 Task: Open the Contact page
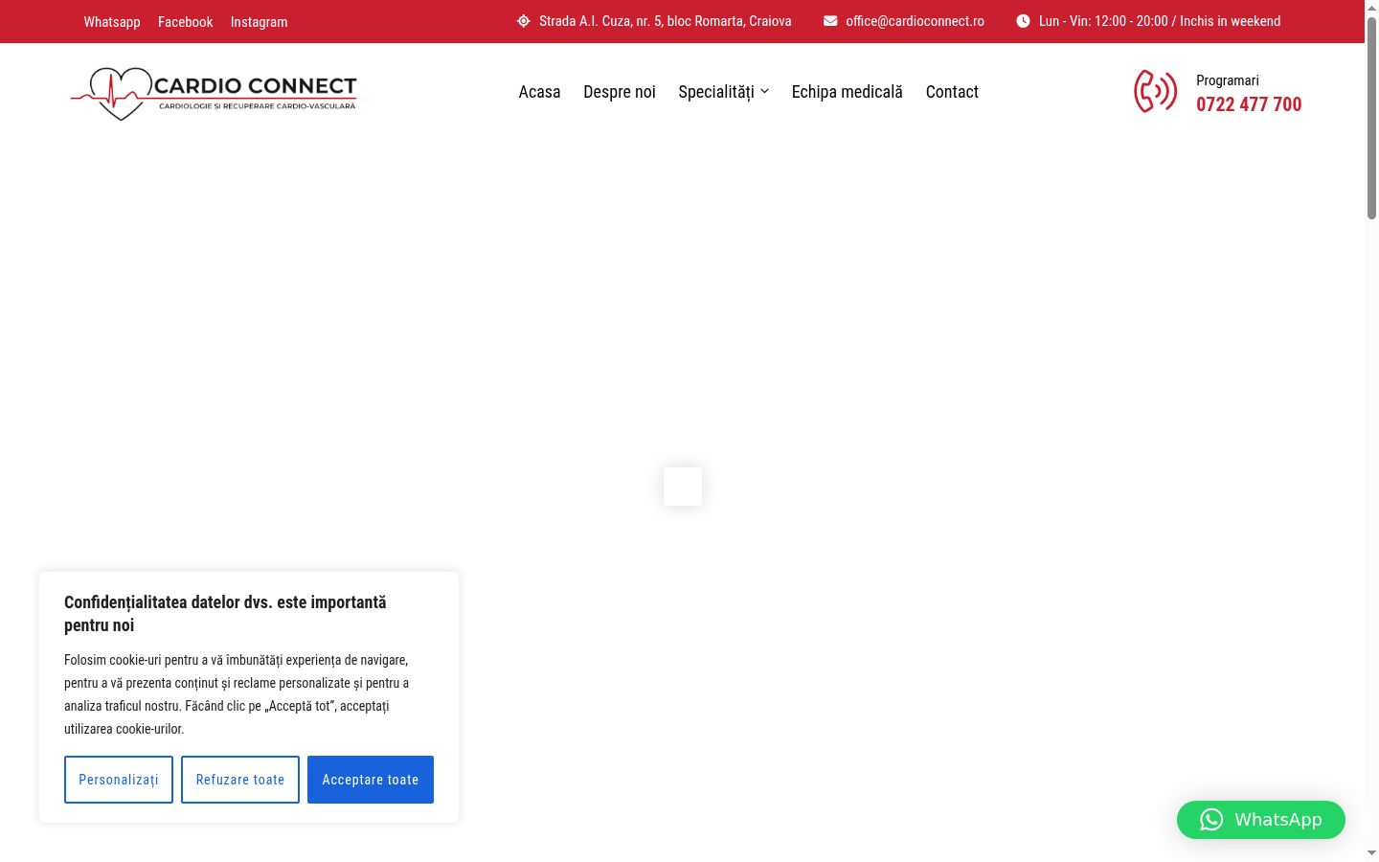tap(952, 92)
